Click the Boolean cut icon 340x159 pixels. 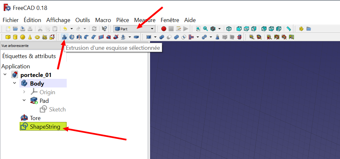pyautogui.click(x=169, y=37)
